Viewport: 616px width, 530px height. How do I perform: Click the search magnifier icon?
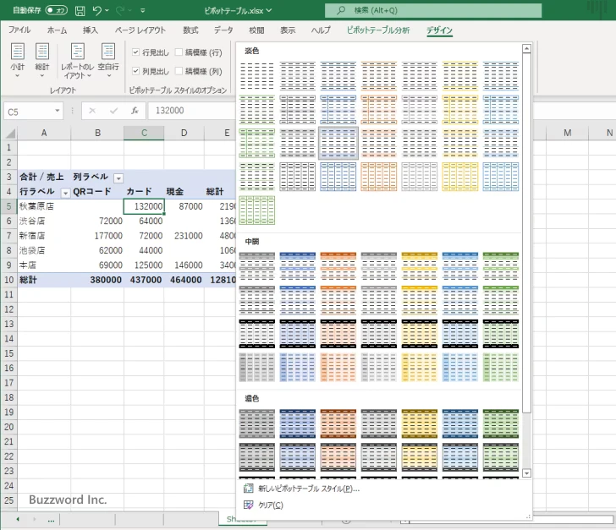(x=341, y=10)
